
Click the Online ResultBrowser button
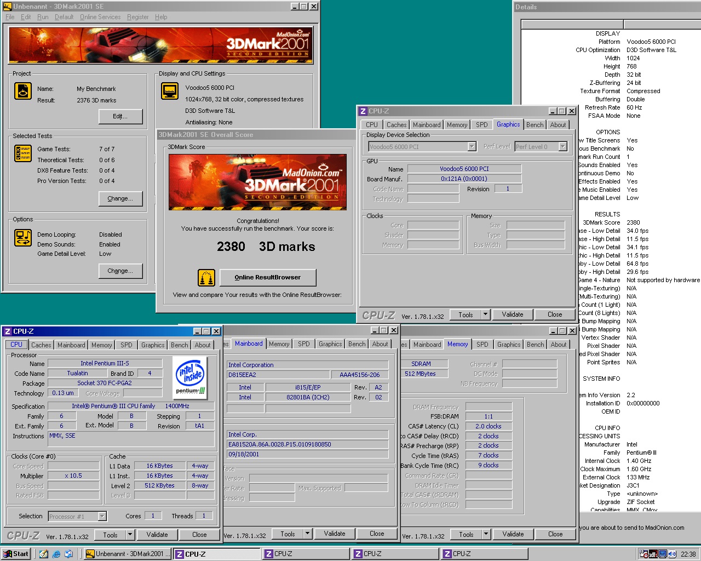268,278
